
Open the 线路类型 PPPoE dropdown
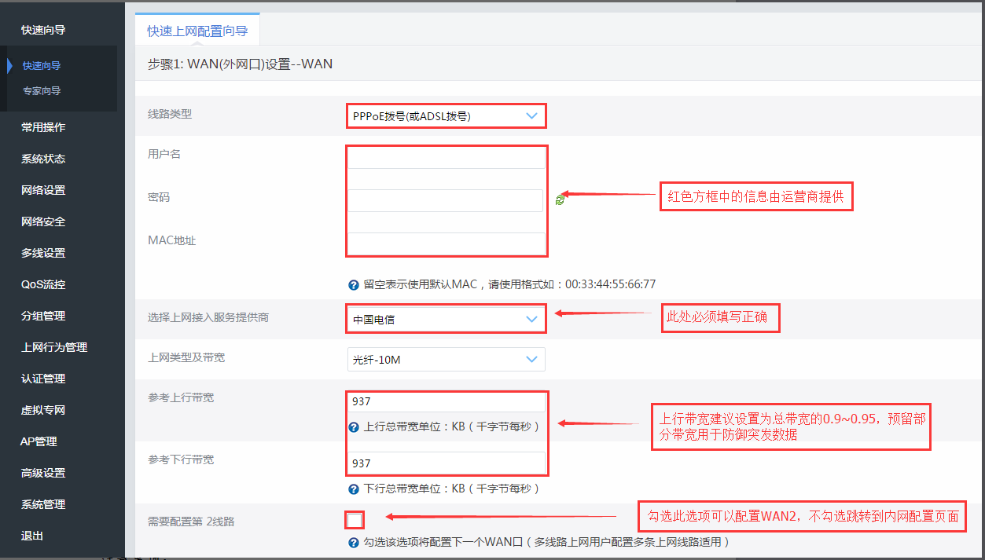click(445, 116)
